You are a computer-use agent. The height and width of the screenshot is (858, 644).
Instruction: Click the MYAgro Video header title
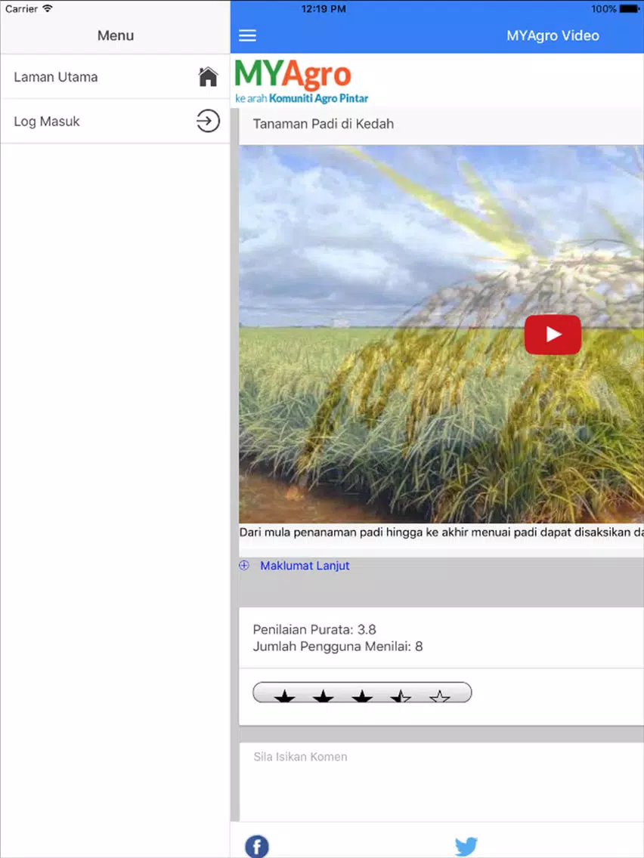[553, 35]
